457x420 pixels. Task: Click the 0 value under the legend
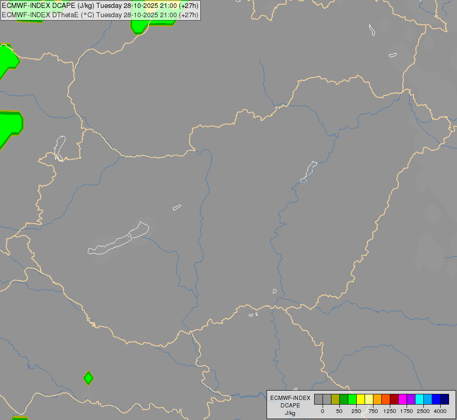[x=323, y=411]
